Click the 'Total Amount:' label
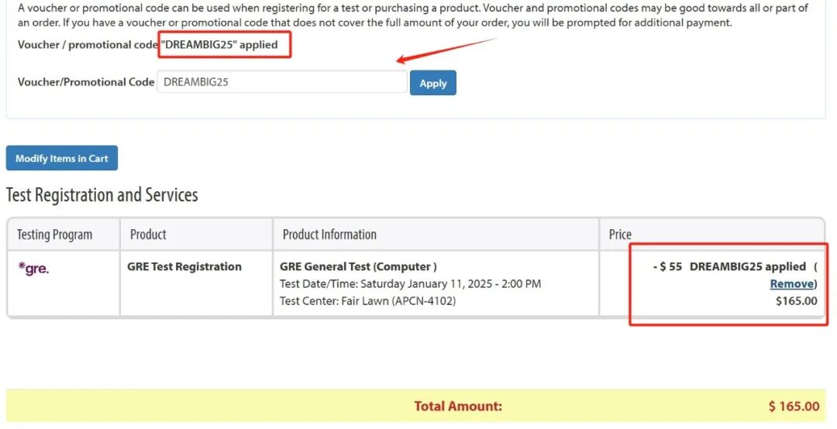The height and width of the screenshot is (429, 837). 458,406
